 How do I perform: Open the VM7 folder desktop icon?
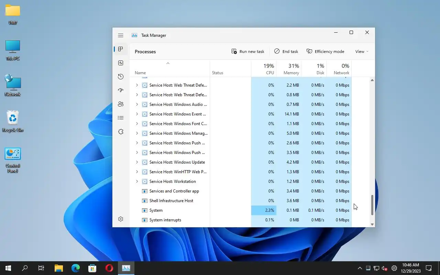tap(13, 14)
